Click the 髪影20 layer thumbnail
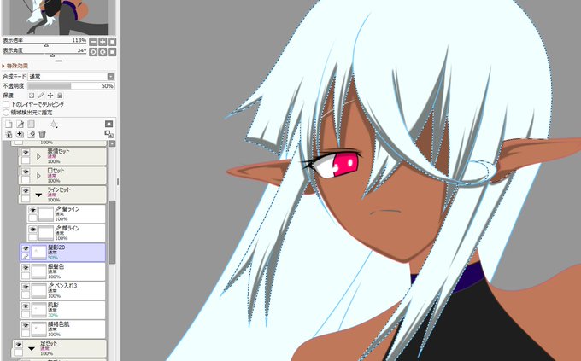 (38, 253)
